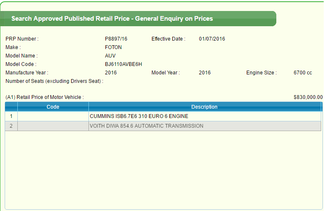
Task: Click the CUMMINS ISB6.7E6 engine description
Action: coord(139,116)
